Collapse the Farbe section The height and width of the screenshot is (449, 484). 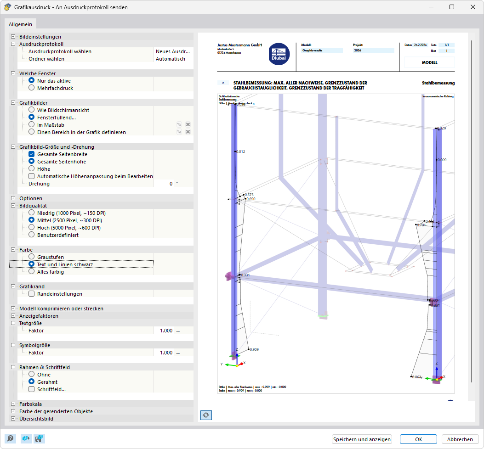click(13, 250)
